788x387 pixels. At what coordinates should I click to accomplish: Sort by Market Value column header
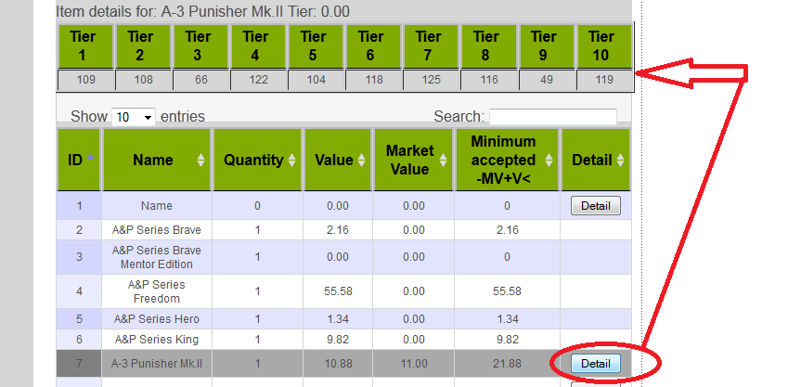413,160
